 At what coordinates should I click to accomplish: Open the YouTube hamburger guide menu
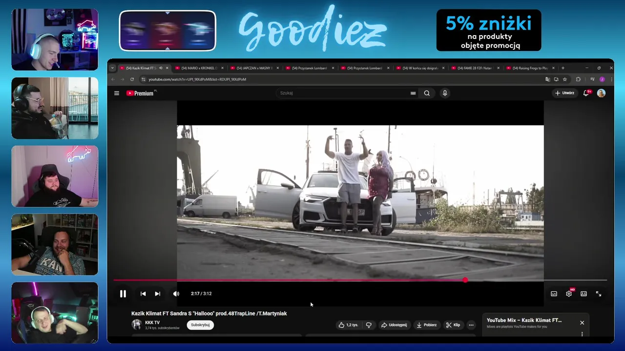117,93
